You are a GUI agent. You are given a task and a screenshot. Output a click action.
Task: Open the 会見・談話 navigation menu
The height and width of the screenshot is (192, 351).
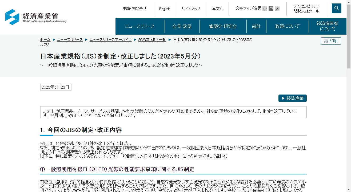point(182,26)
